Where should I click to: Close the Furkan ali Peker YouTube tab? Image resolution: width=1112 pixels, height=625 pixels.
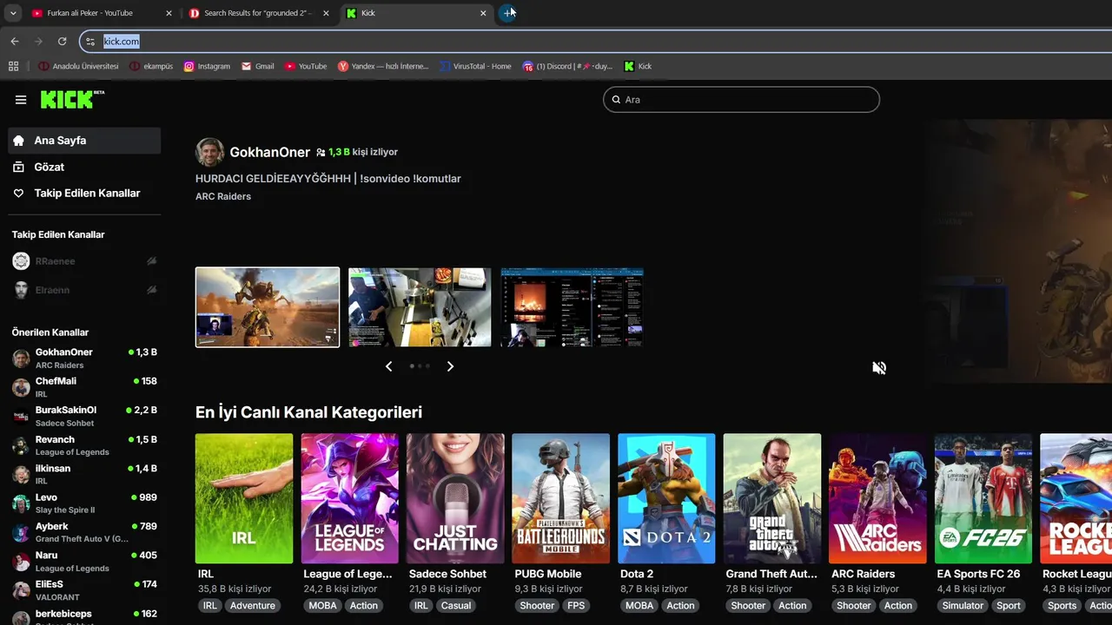(x=169, y=13)
